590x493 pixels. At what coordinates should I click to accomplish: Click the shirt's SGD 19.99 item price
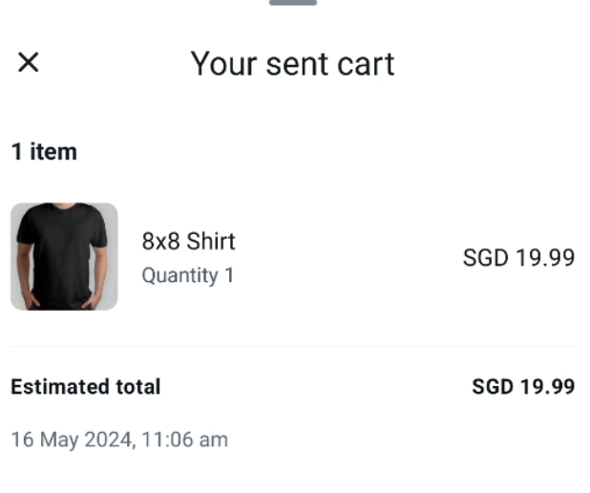click(518, 258)
